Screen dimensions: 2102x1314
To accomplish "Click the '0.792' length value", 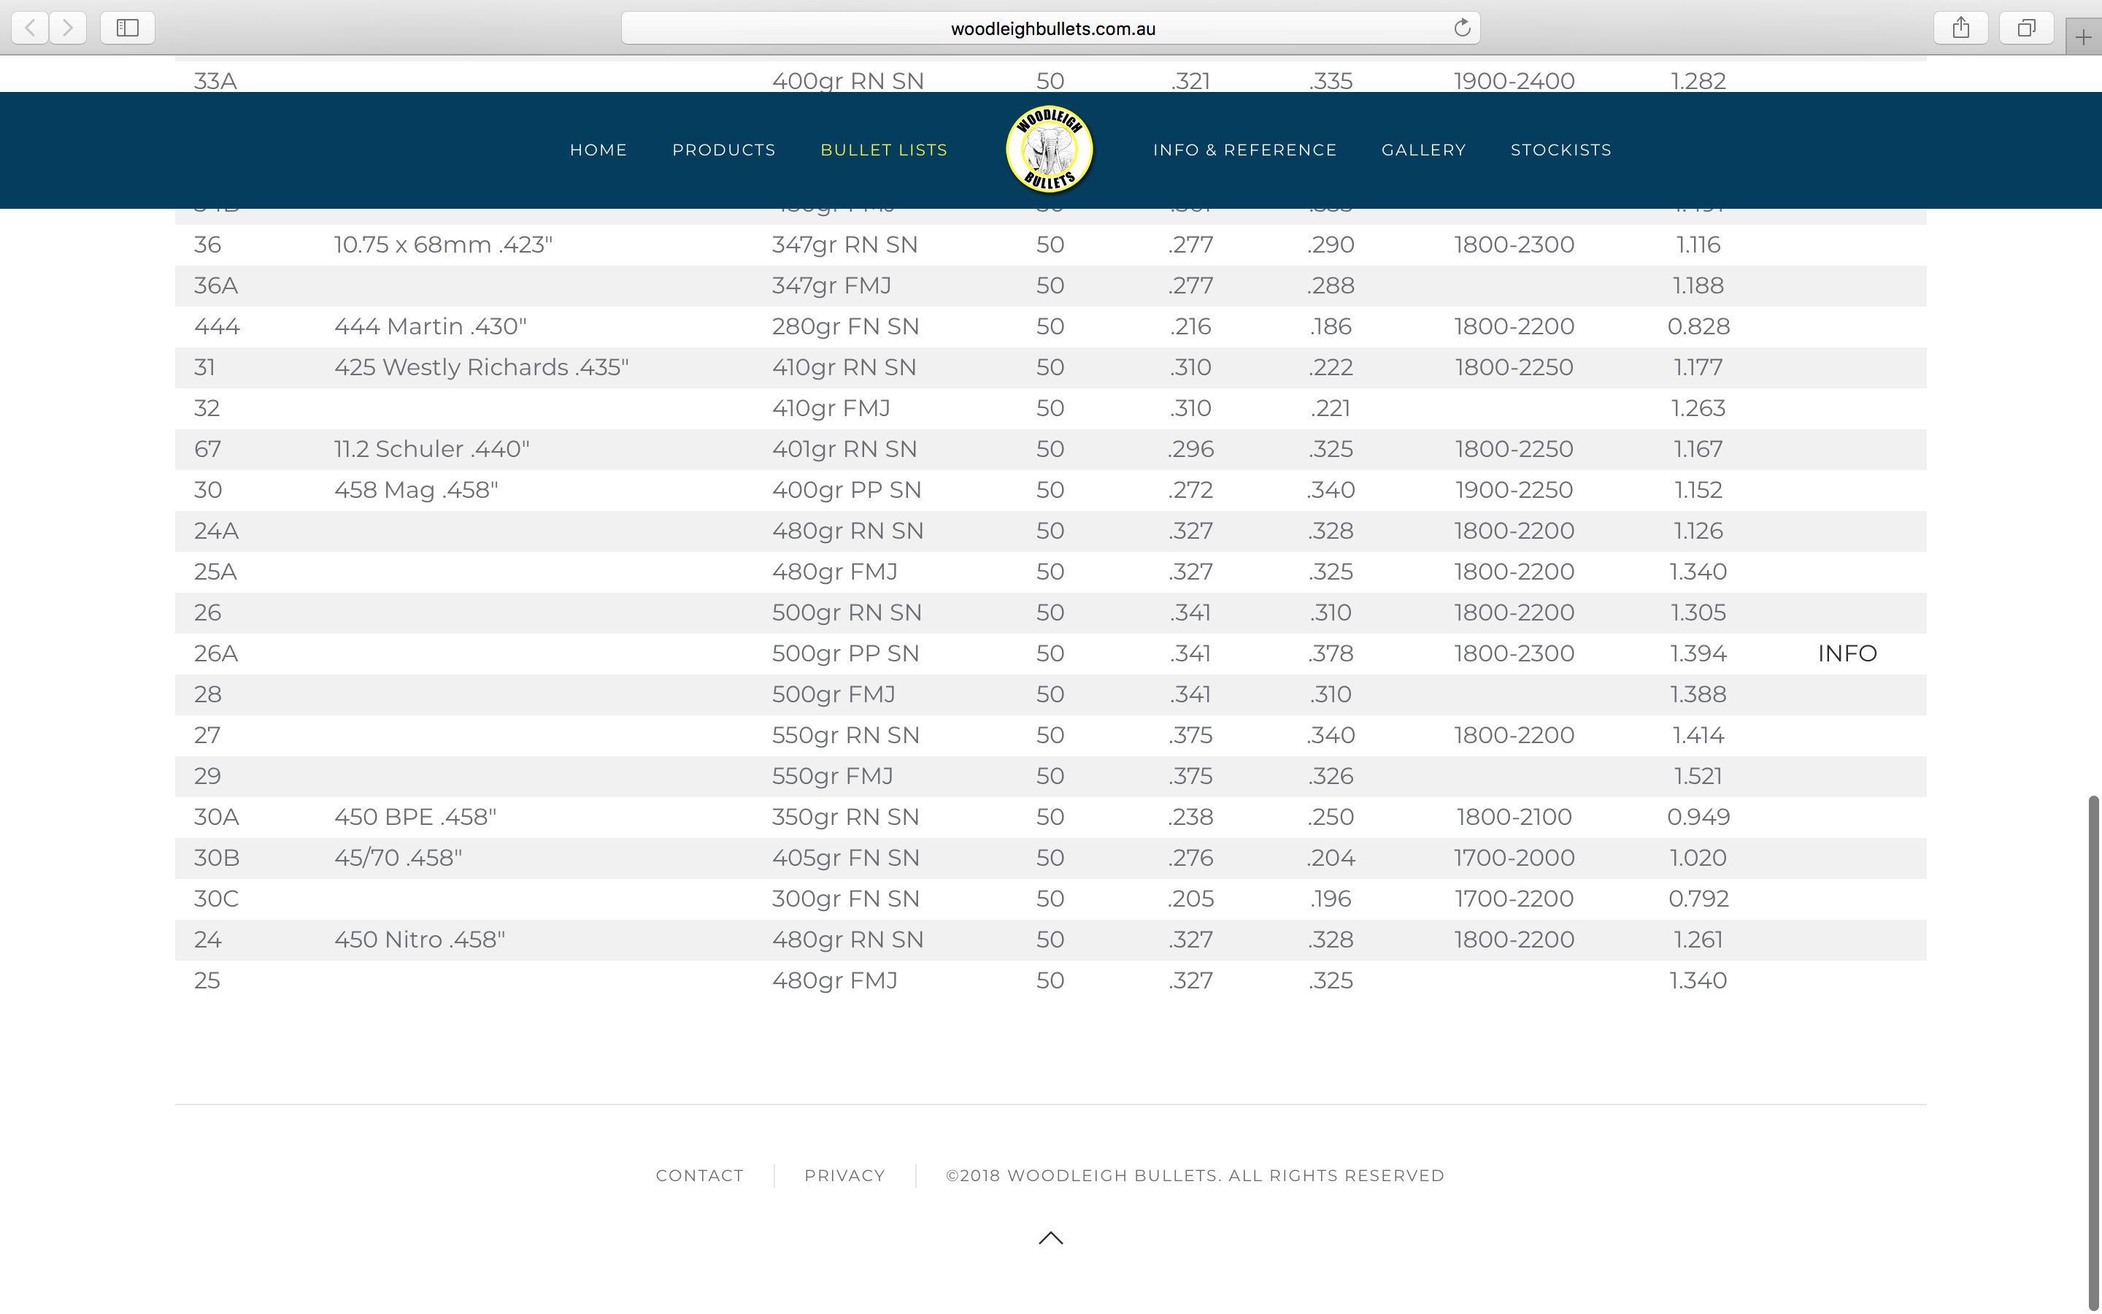I will 1698,899.
